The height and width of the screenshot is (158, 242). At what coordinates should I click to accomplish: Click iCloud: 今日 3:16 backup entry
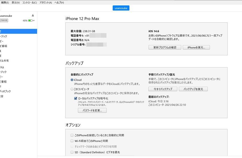point(158,101)
